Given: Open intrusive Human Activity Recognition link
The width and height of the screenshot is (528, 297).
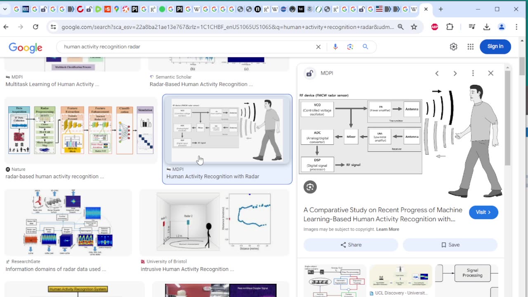Looking at the screenshot, I should coord(187,269).
